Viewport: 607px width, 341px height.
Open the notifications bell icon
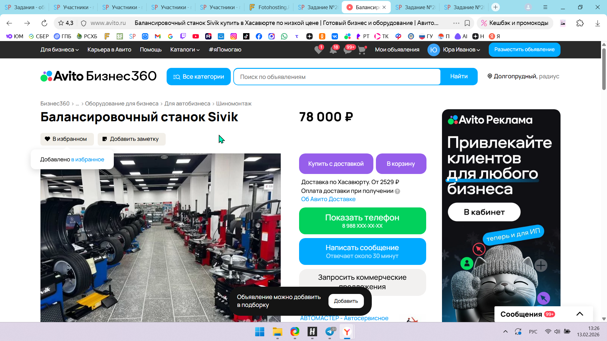(333, 50)
